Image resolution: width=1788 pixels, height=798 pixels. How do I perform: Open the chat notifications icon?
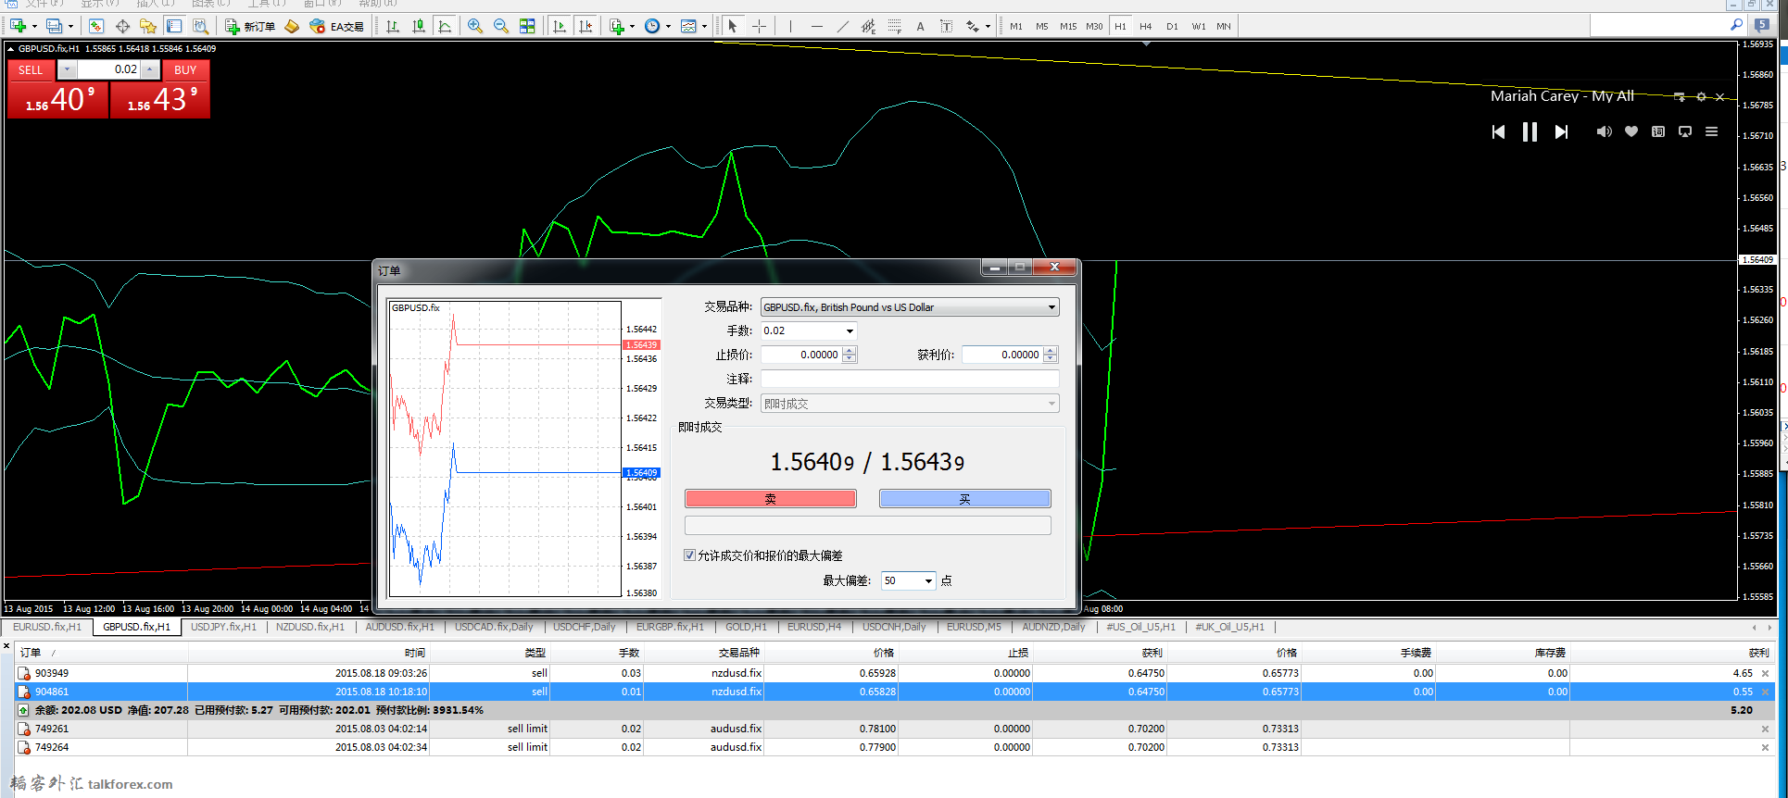coord(1761,25)
